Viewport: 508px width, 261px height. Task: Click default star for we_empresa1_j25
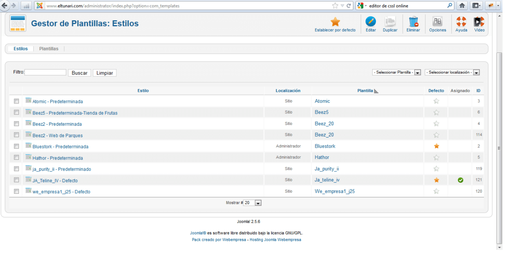(436, 191)
